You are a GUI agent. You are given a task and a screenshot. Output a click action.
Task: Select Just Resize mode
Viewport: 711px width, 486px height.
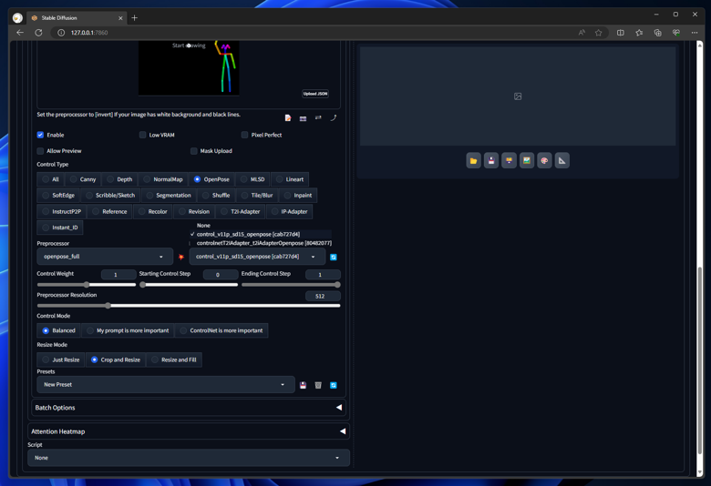(60, 359)
